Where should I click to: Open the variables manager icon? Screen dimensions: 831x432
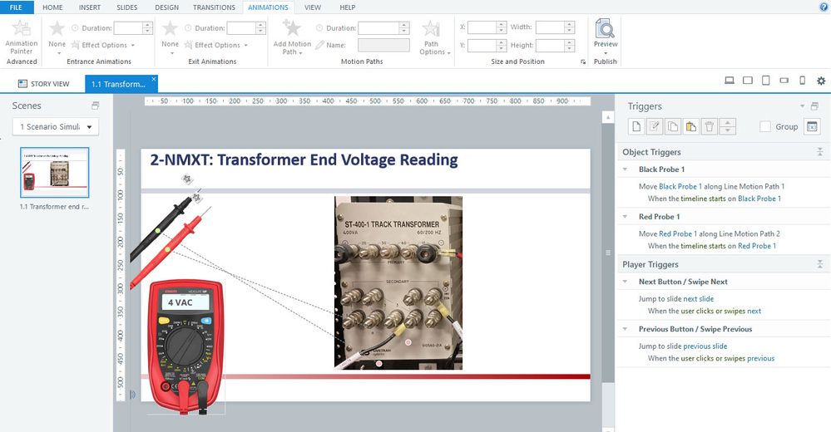(812, 126)
